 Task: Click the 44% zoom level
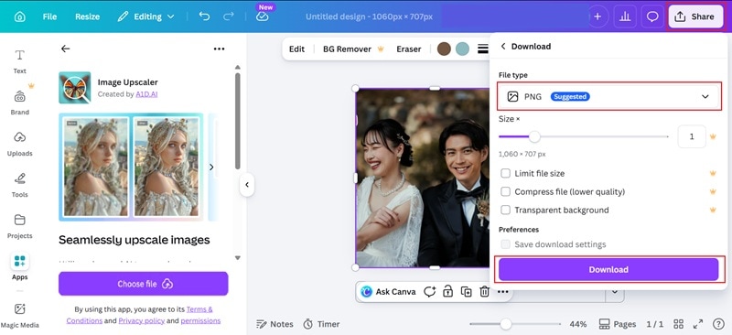[578, 324]
